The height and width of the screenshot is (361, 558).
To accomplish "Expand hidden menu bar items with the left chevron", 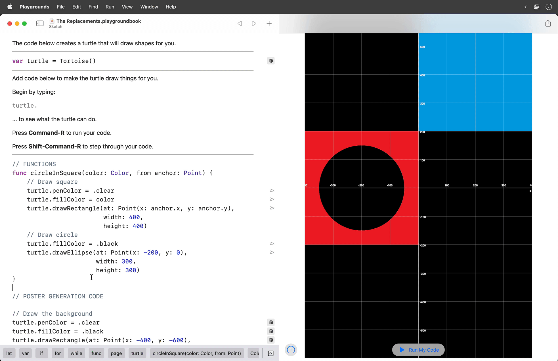I will point(525,7).
